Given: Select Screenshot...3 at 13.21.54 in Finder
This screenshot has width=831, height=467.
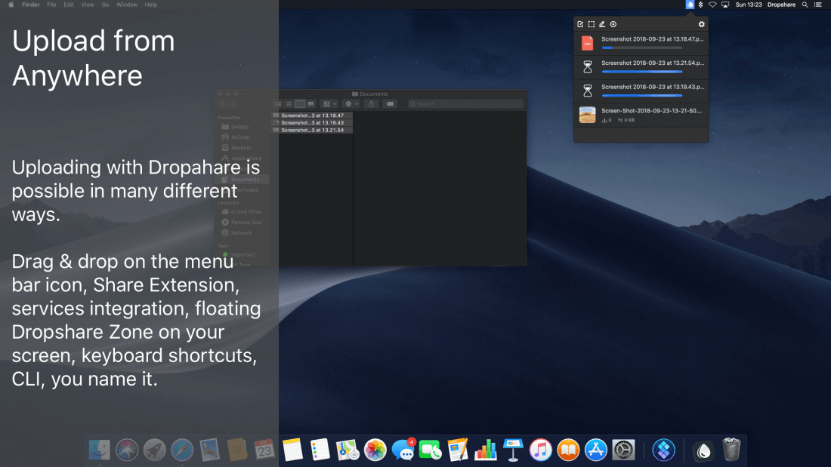Looking at the screenshot, I should pos(311,131).
